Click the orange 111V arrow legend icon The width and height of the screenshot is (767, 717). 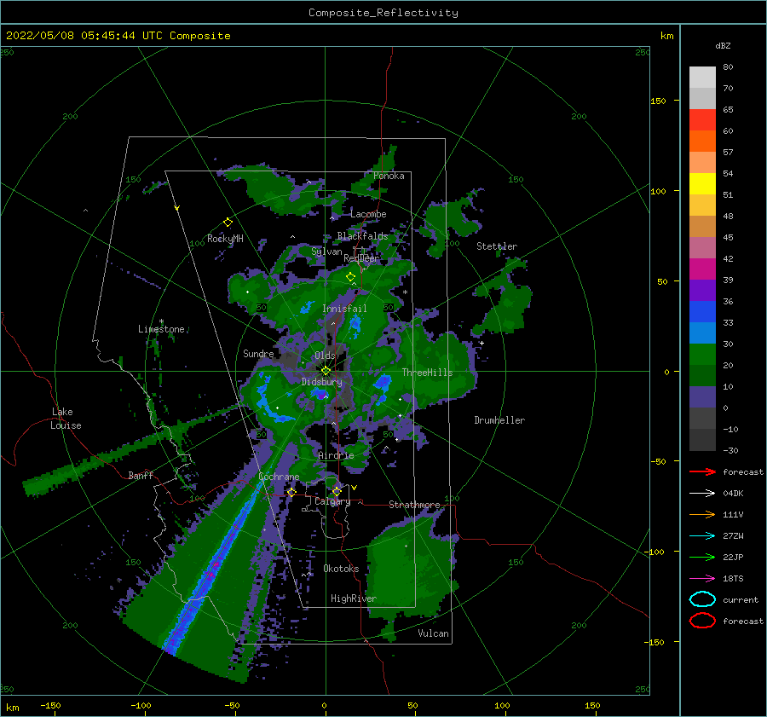(x=702, y=514)
